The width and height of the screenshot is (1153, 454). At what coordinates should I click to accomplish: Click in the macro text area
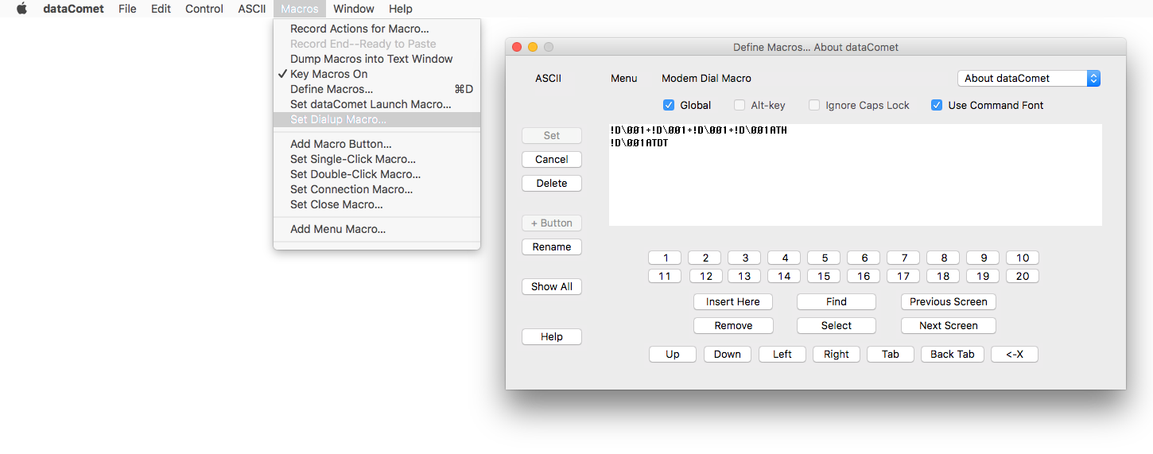(x=856, y=175)
